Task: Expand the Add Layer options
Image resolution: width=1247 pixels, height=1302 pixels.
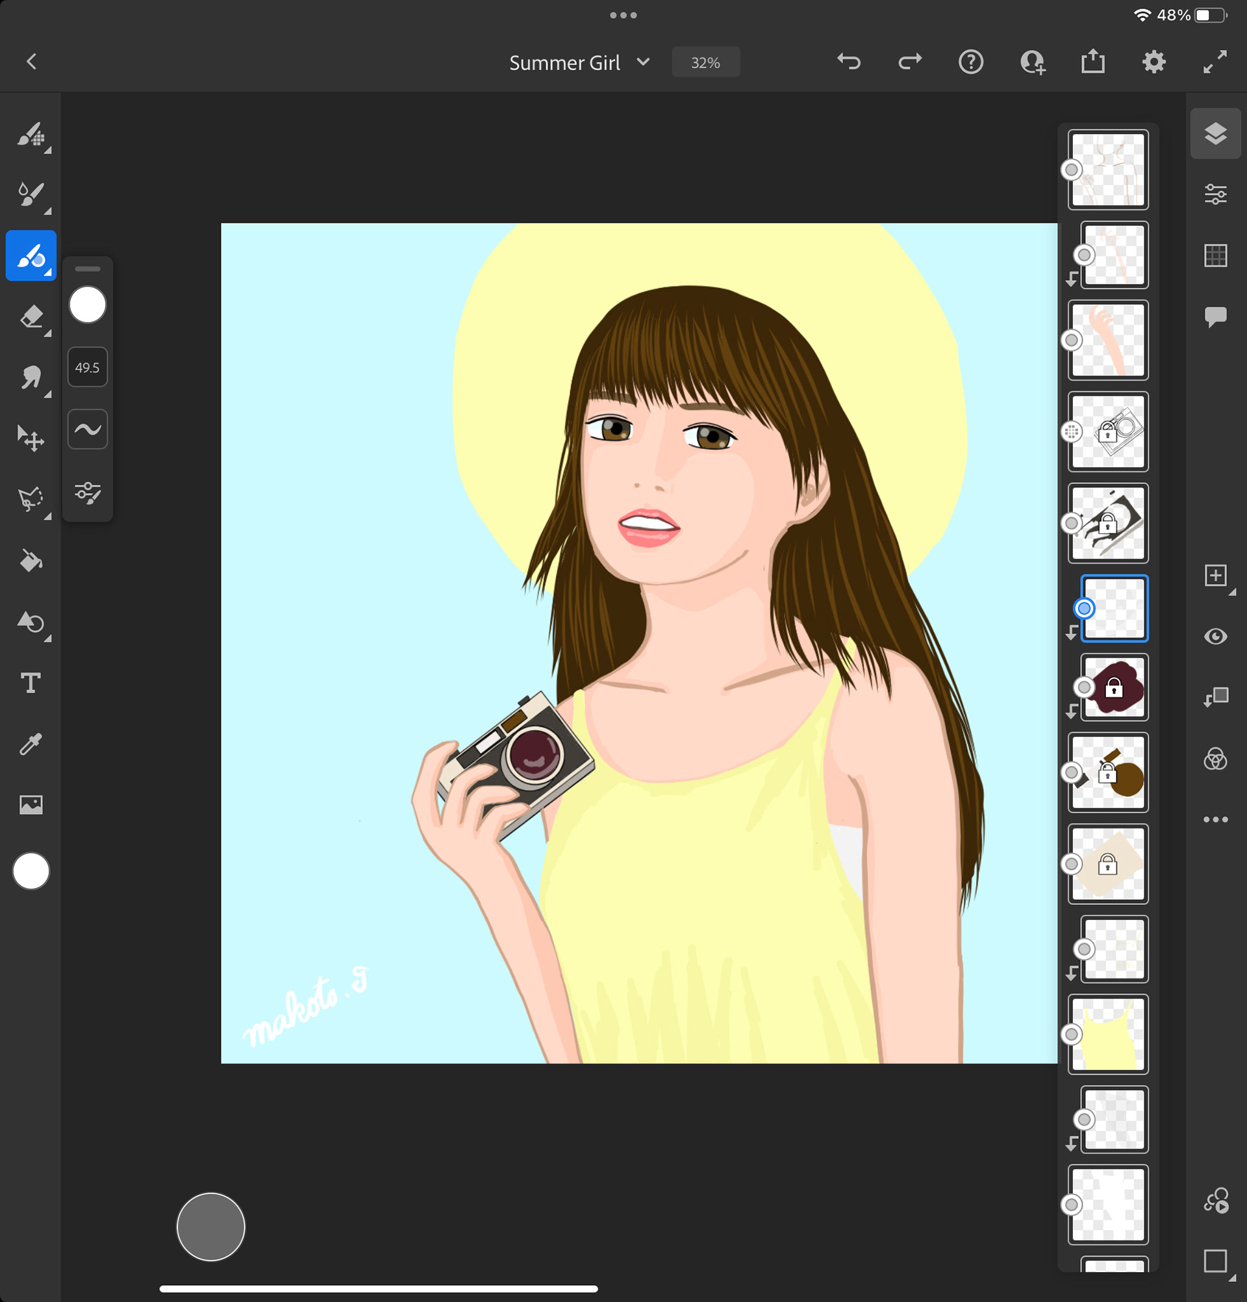Action: pyautogui.click(x=1216, y=576)
